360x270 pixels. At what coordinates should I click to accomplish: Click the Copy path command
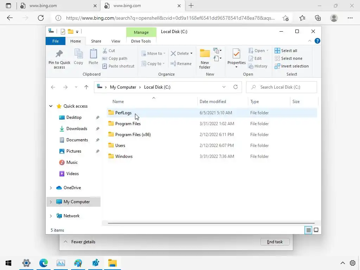point(115,58)
